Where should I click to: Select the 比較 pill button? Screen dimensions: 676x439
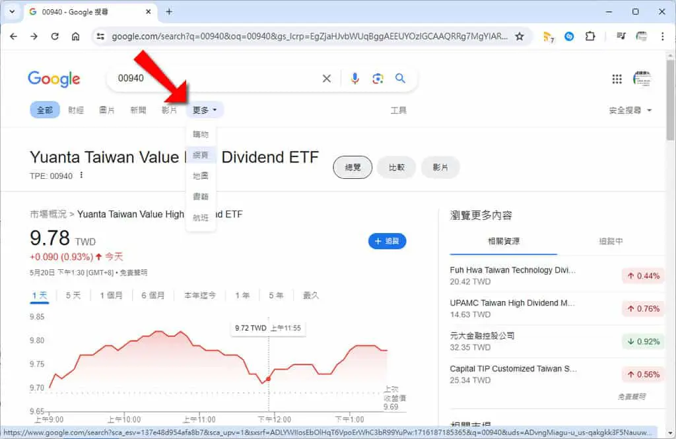(397, 167)
